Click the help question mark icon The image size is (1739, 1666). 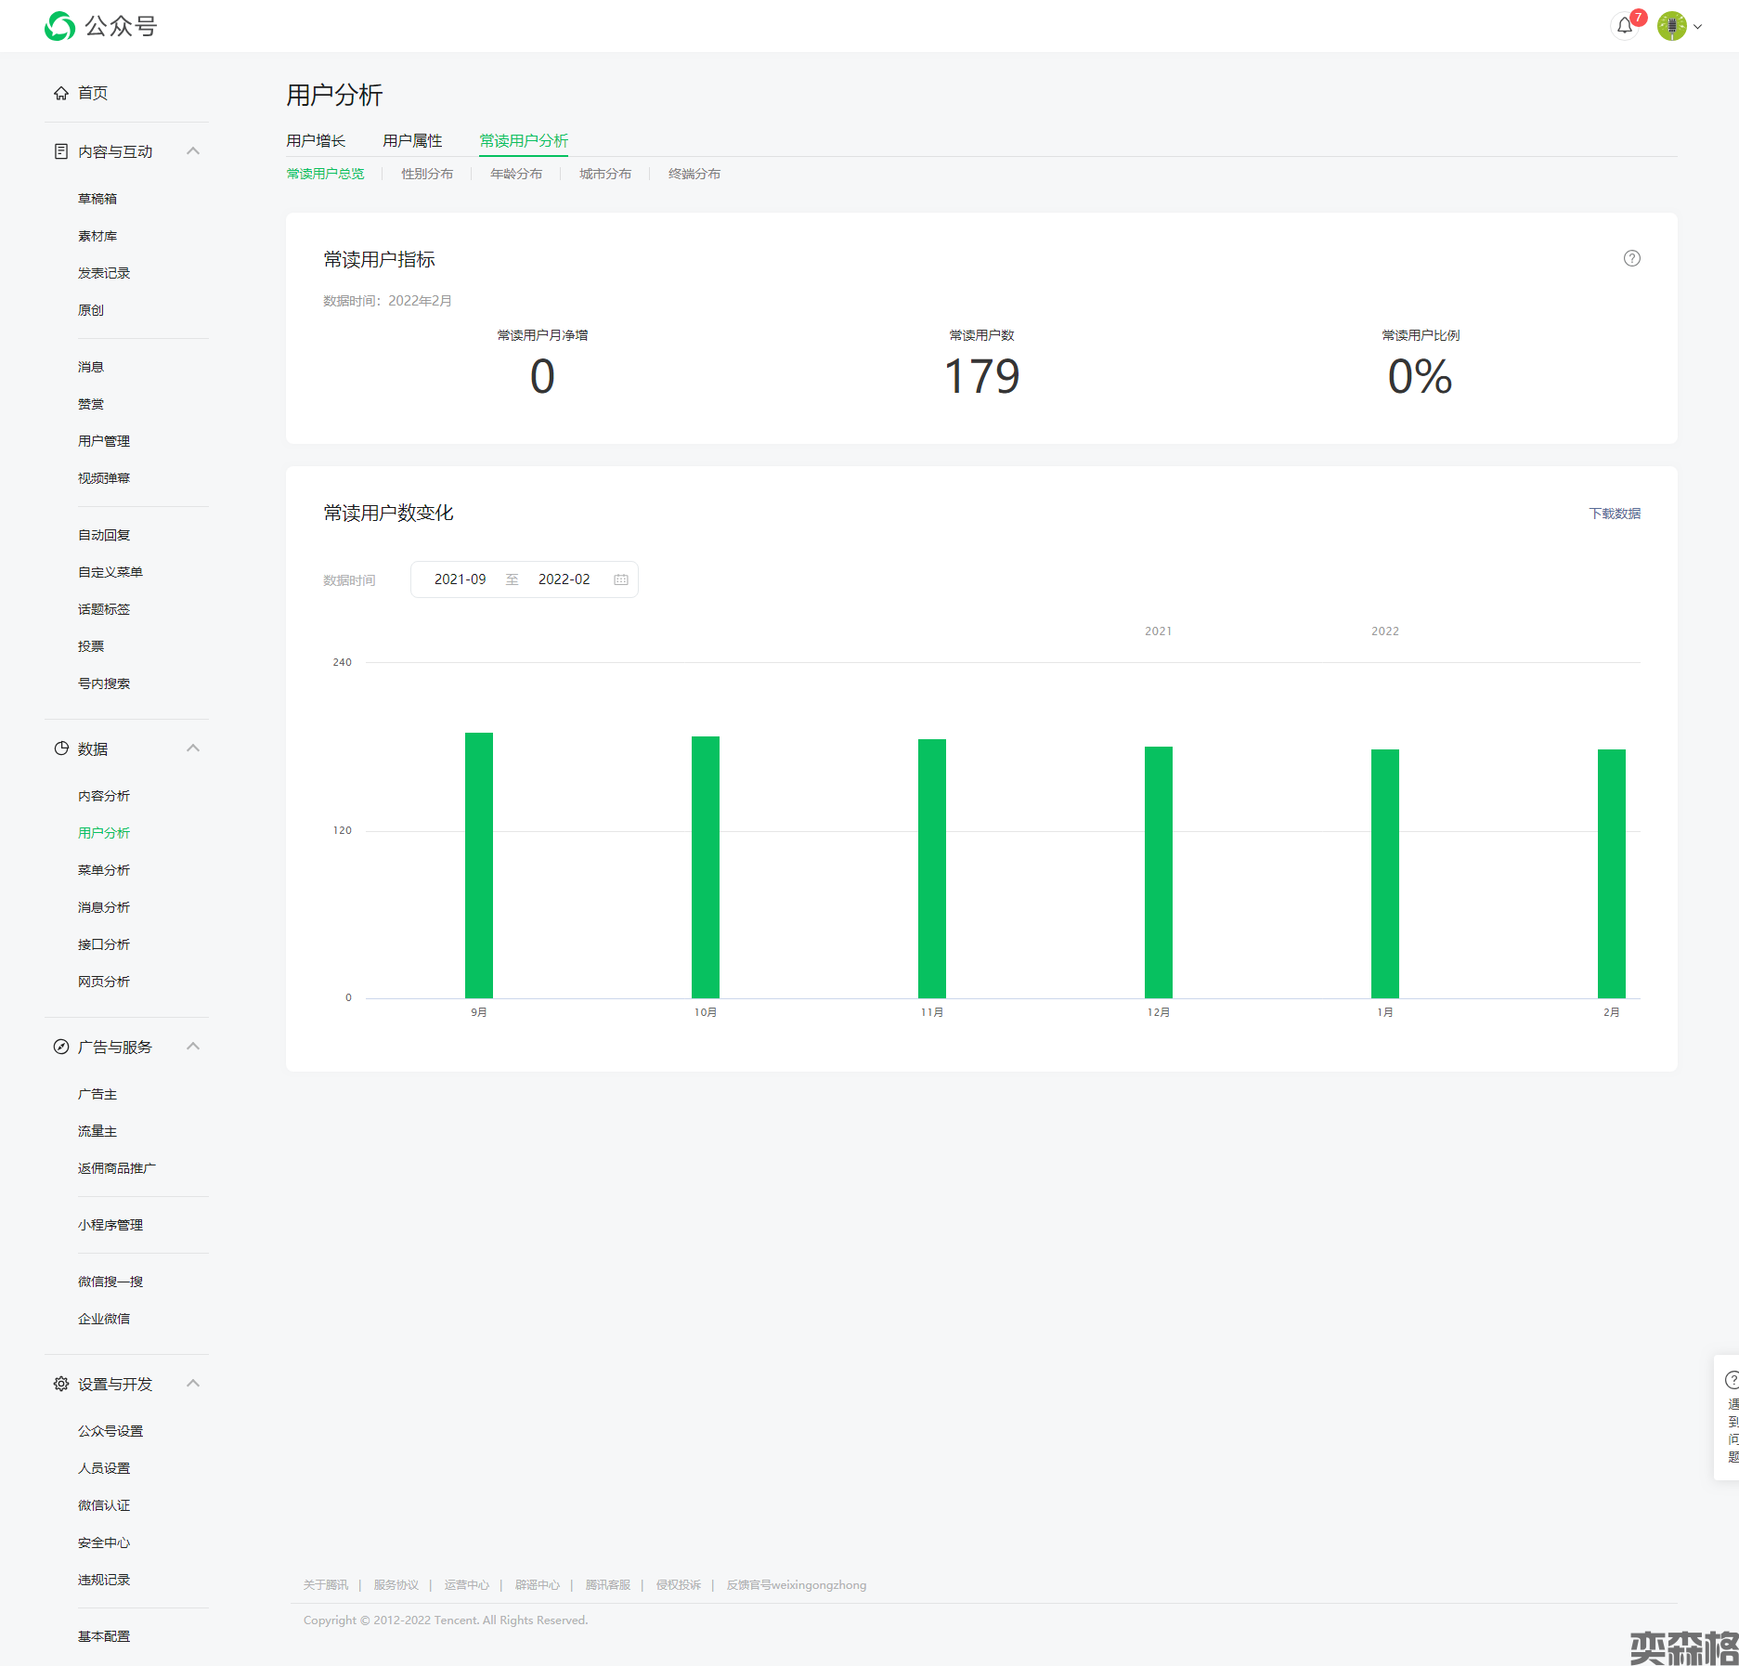tap(1631, 259)
